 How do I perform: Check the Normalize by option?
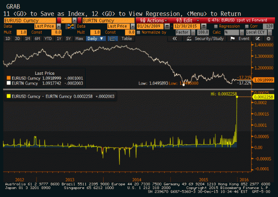[x=138, y=32]
